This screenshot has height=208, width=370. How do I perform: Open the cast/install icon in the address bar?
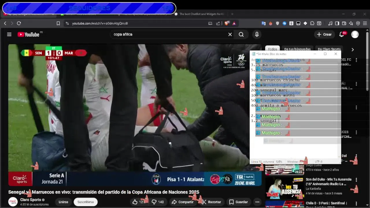pyautogui.click(x=210, y=23)
